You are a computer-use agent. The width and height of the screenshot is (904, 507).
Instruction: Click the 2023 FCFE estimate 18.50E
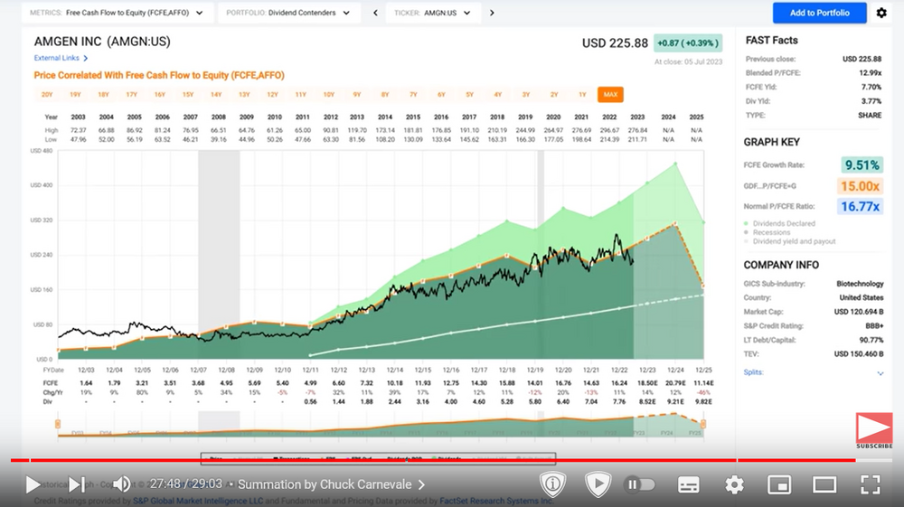coord(647,383)
